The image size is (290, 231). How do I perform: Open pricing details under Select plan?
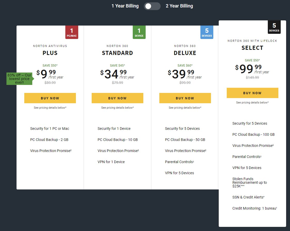[x=253, y=102]
